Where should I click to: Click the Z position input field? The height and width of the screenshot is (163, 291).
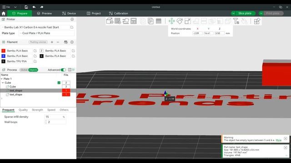tap(219, 33)
